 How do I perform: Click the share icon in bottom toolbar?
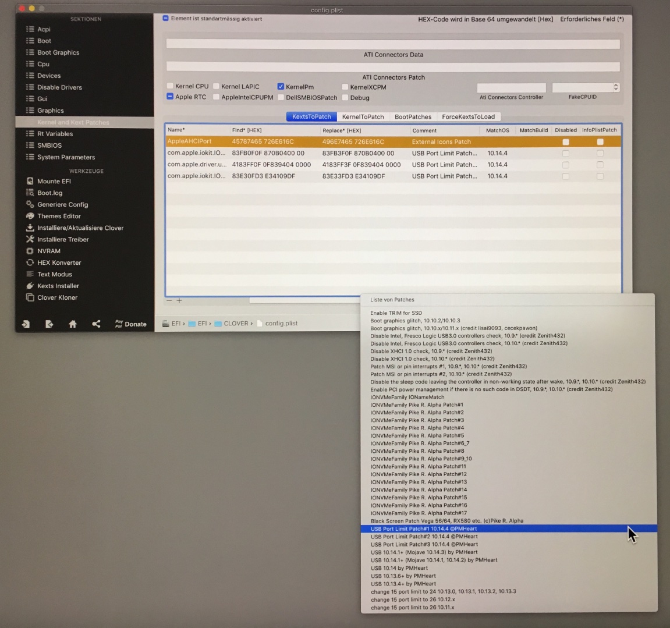pos(96,324)
